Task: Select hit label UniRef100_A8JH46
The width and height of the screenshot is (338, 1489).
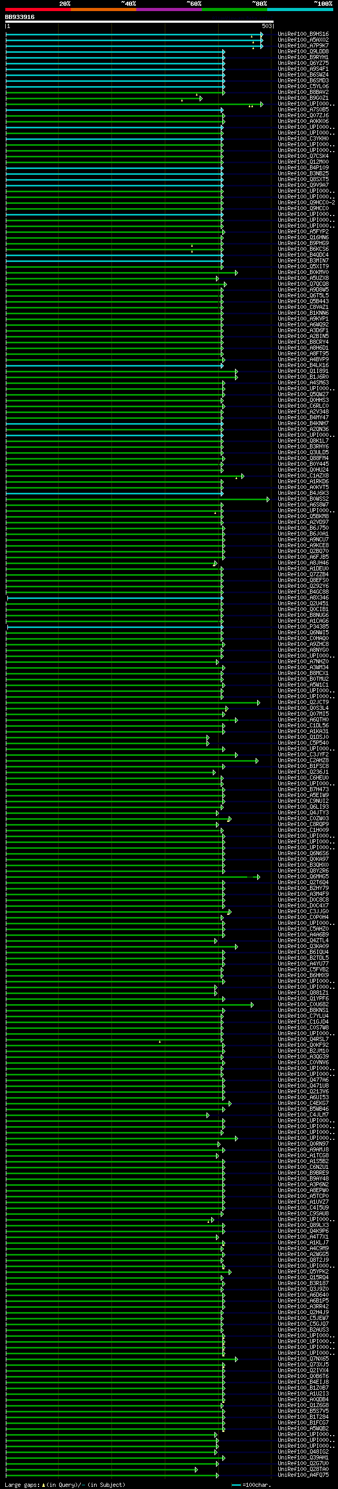Action: (x=303, y=563)
